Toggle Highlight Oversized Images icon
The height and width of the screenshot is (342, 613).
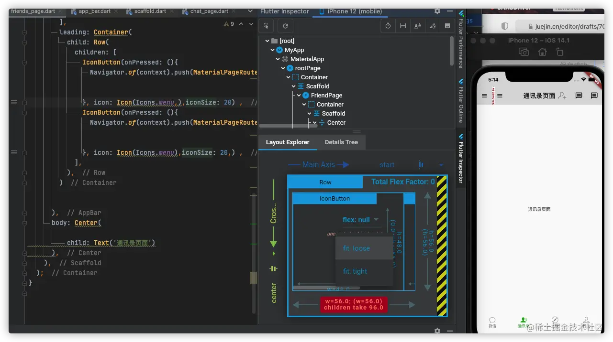(447, 26)
